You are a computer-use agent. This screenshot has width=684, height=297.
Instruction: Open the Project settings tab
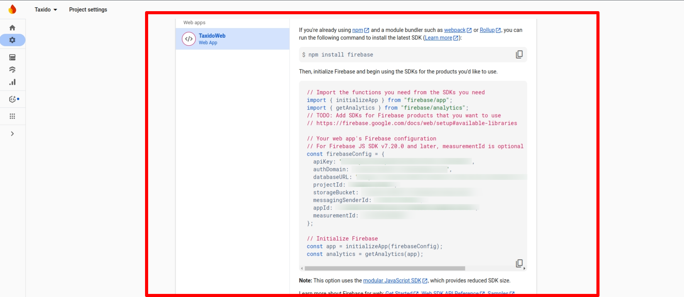(88, 10)
